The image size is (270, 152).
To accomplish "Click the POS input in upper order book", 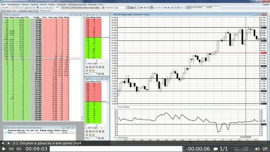I will pyautogui.click(x=93, y=74).
